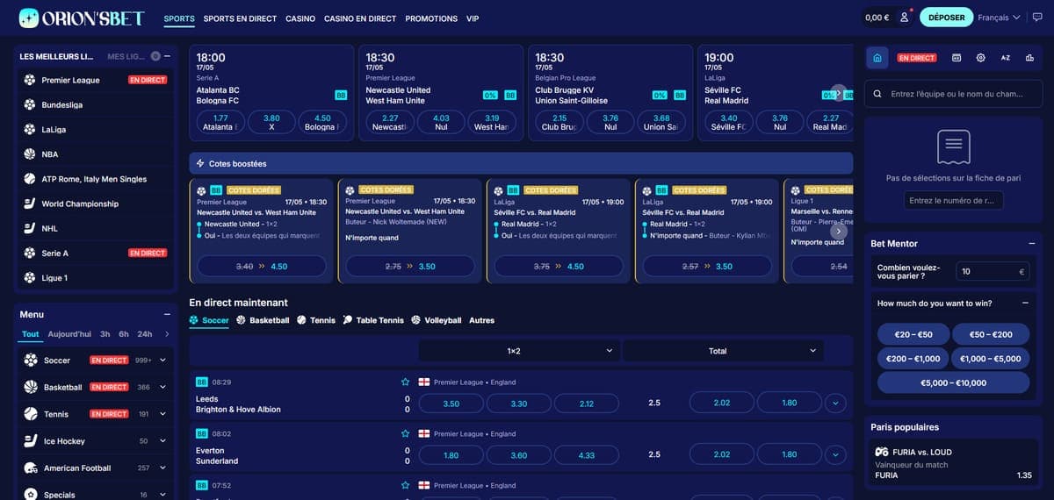Screen dimensions: 1054x500
Task: Select Everton odds 1.80
Action: click(451, 455)
